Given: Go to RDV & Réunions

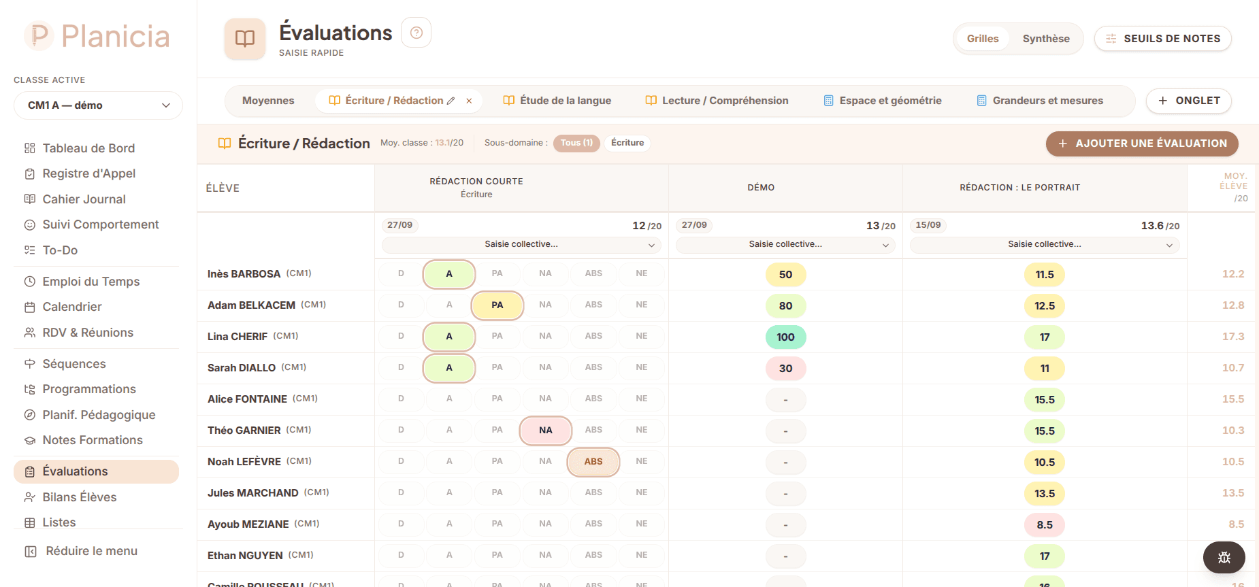Looking at the screenshot, I should 96,333.
